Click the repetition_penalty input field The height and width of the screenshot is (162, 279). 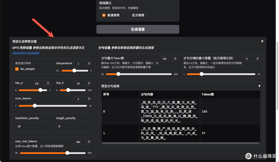pos(33,126)
